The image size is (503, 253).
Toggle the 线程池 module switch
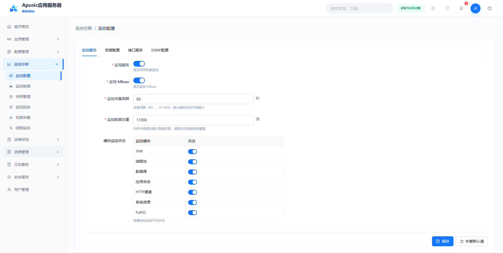click(193, 162)
